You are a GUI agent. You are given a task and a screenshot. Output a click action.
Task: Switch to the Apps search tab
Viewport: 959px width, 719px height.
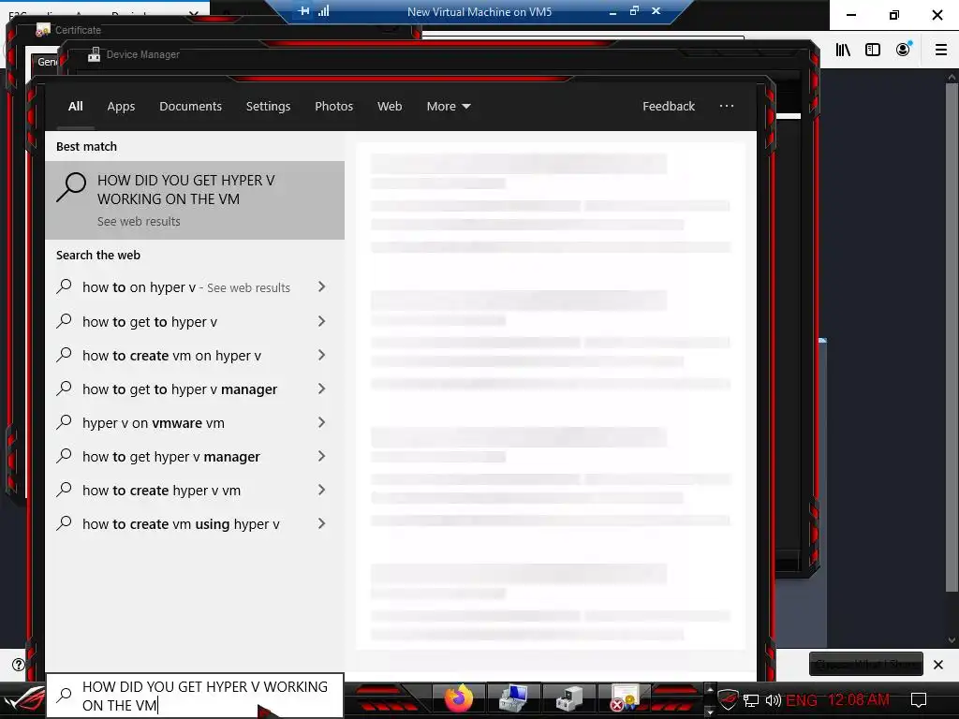(x=121, y=107)
